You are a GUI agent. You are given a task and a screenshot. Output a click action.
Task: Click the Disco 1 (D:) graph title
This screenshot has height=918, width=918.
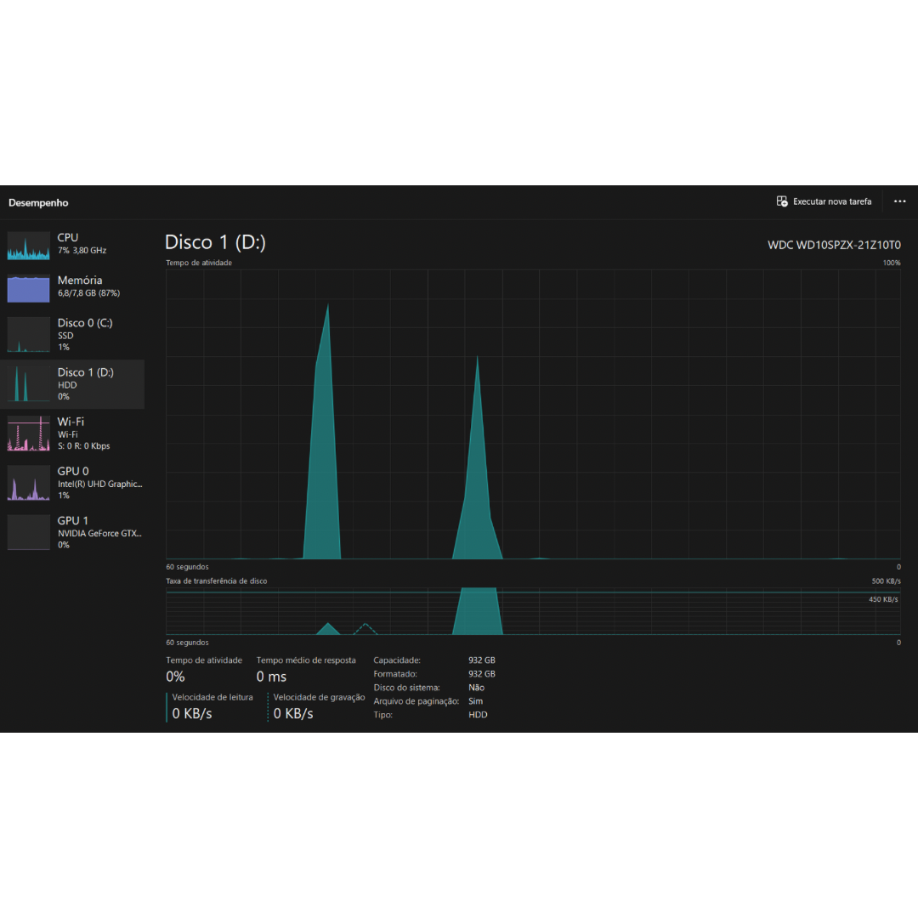215,242
